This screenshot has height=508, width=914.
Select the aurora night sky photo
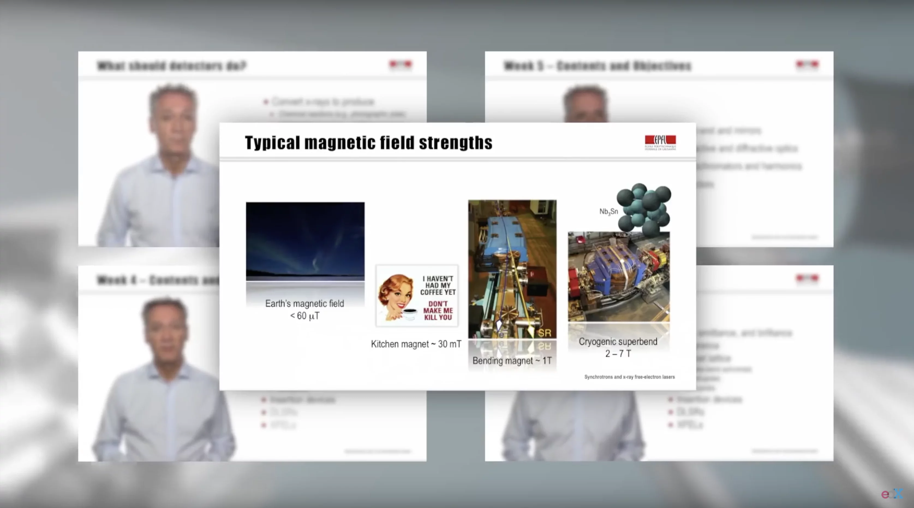(305, 241)
